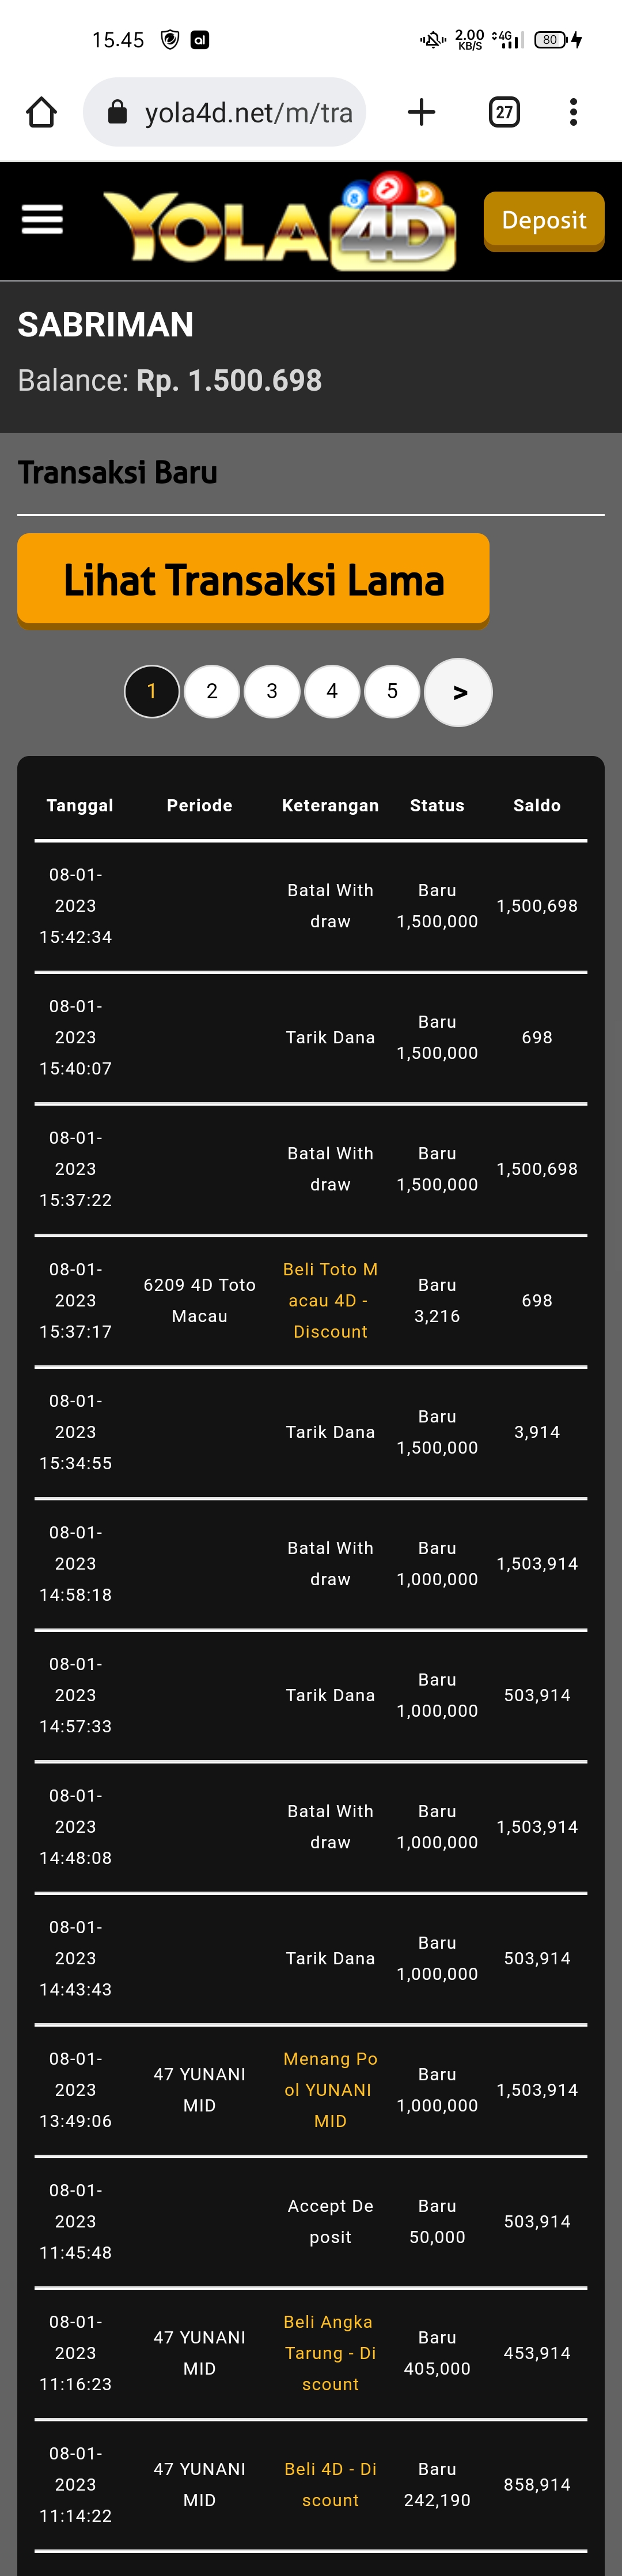
Task: Tap the site lock icon
Action: (x=117, y=112)
